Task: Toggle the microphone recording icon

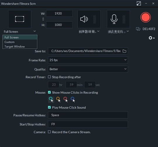Action: tap(114, 19)
